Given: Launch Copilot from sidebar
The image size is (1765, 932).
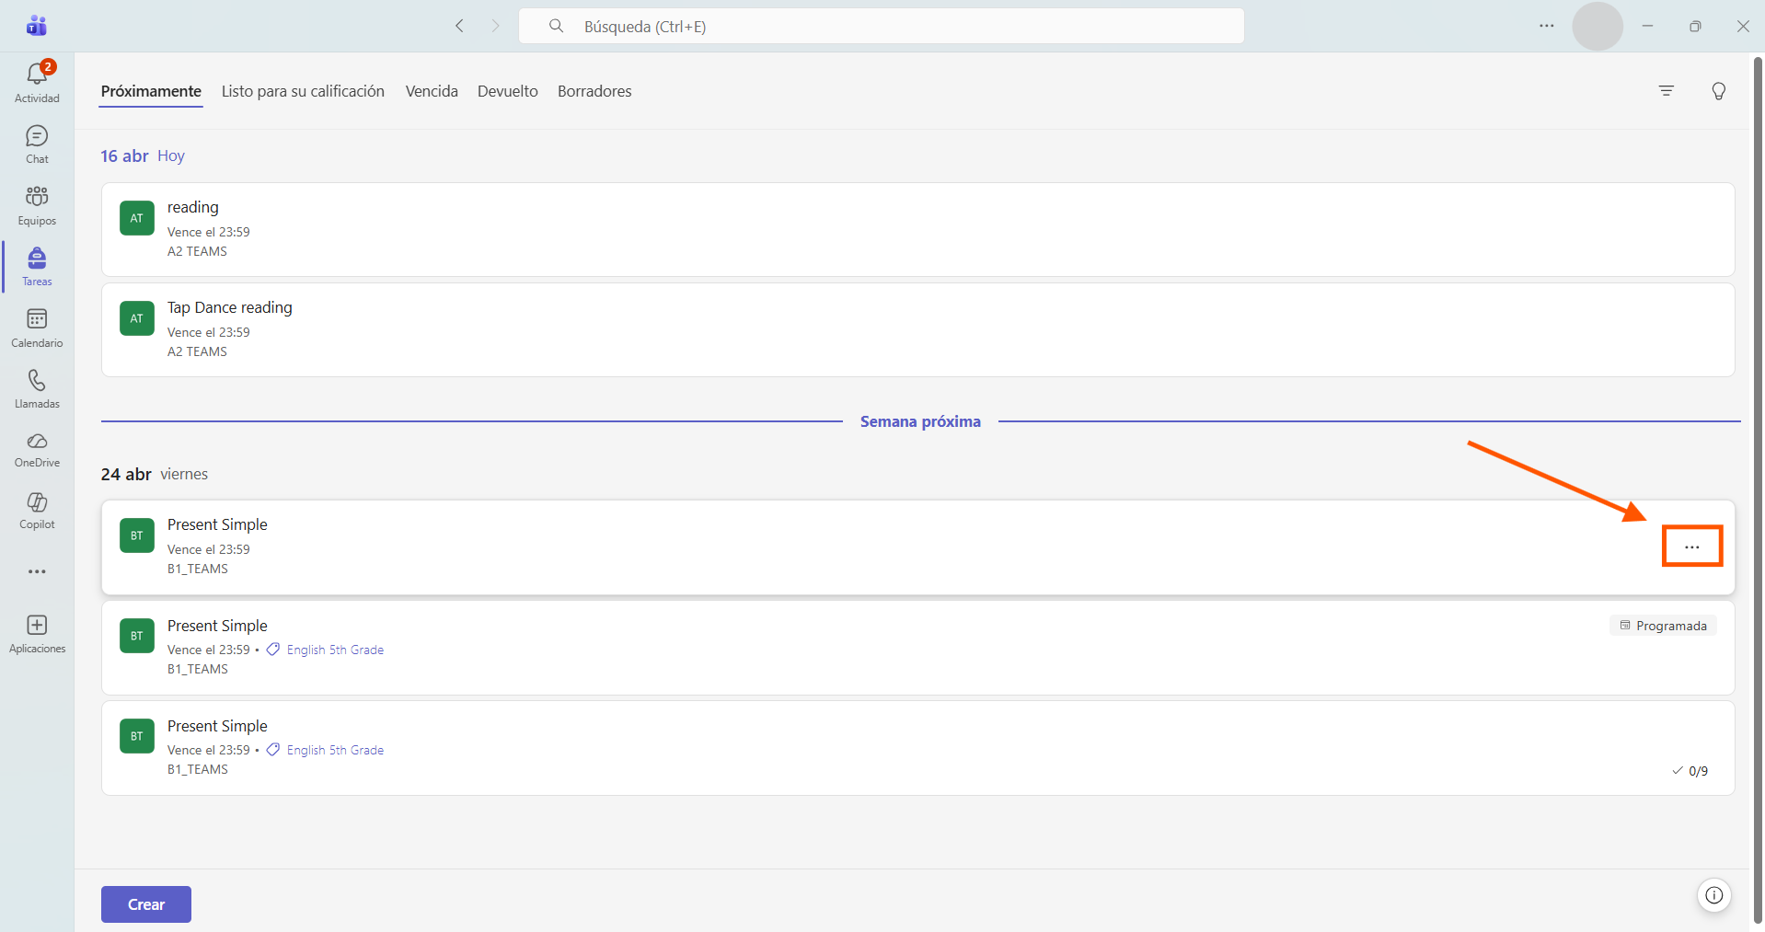Looking at the screenshot, I should [x=37, y=511].
